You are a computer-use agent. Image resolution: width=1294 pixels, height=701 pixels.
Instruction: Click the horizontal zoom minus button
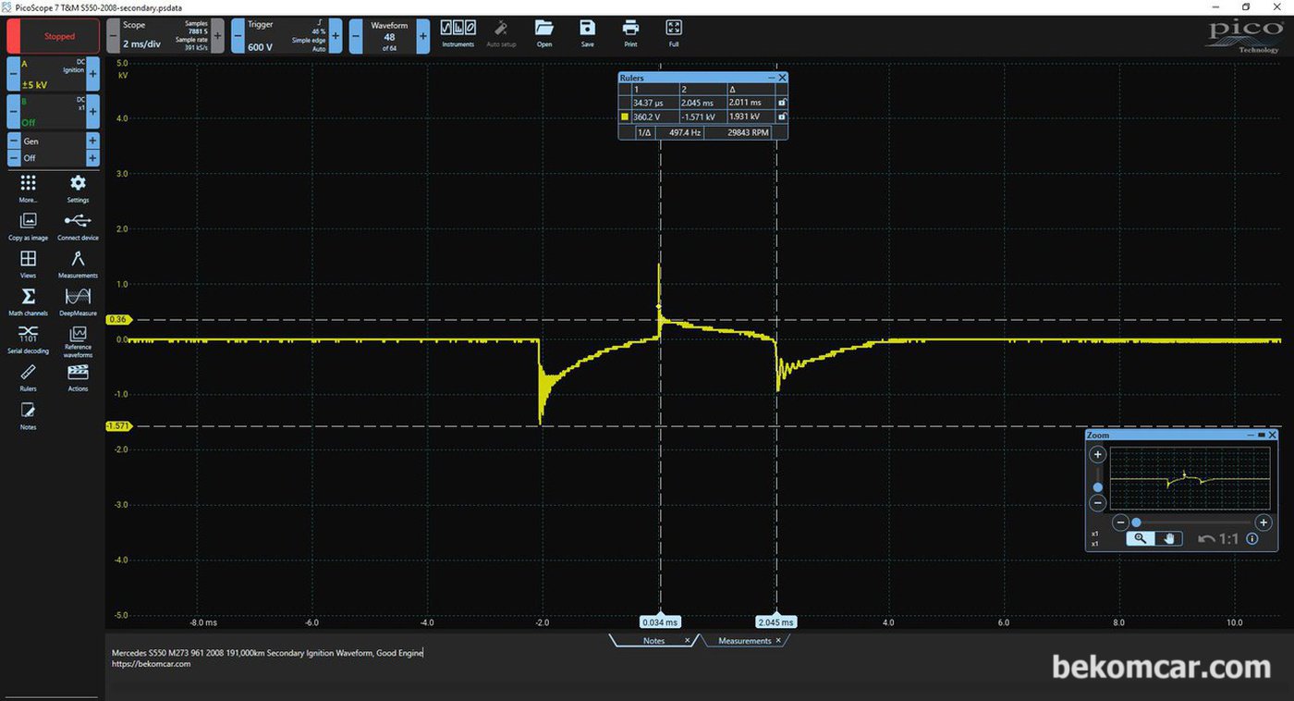[1120, 523]
